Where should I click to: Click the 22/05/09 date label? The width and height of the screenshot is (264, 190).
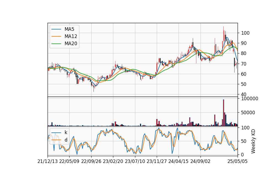pyautogui.click(x=69, y=162)
